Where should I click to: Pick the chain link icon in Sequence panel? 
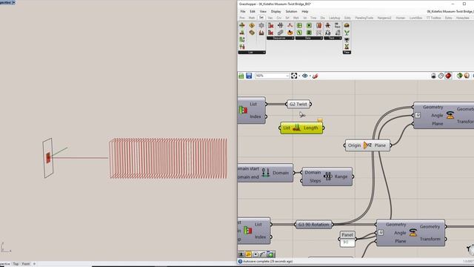coord(280,33)
